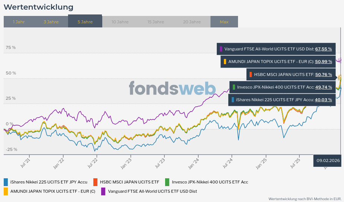Viewport: 344px width, 202px height.
Task: Click the 40,03 % iShares tooltip value
Action: tap(324, 100)
